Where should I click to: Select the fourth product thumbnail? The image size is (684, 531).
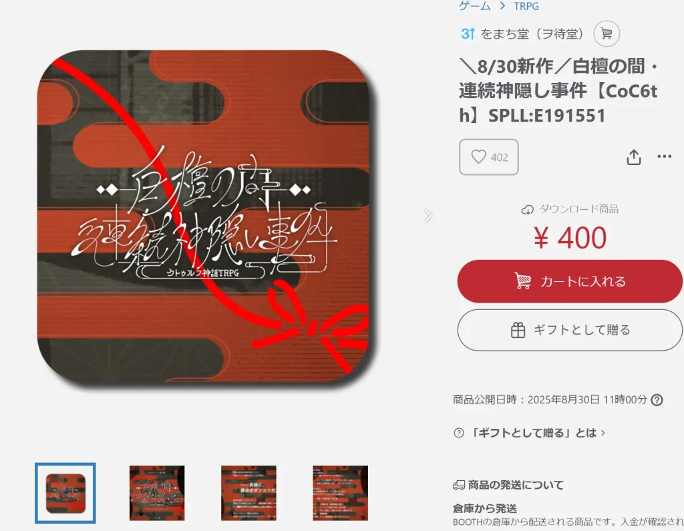[340, 493]
